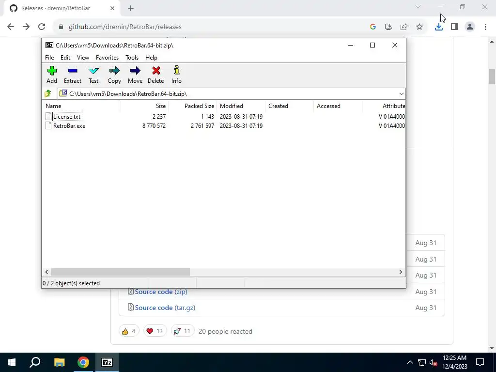Viewport: 496px width, 372px height.
Task: Click the red Delete icon
Action: point(155,75)
